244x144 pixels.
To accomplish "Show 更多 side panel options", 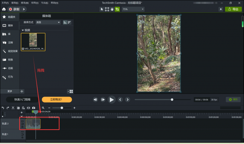I will click(x=10, y=91).
